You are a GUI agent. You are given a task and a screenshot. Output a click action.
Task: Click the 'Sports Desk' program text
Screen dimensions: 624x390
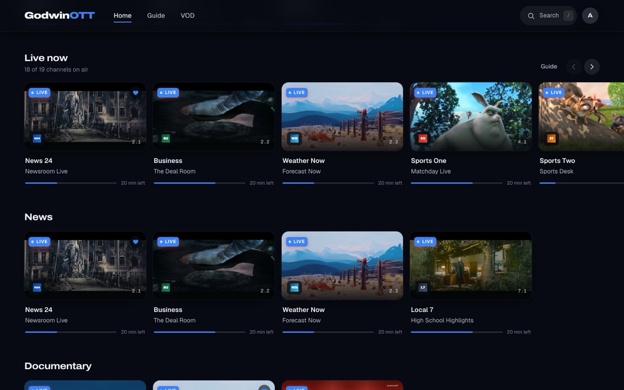[x=556, y=172]
